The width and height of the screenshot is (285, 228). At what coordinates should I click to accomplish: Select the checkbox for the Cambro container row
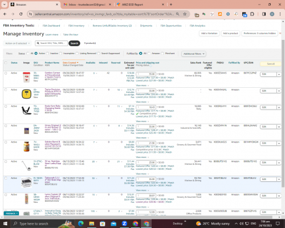click(x=6, y=73)
